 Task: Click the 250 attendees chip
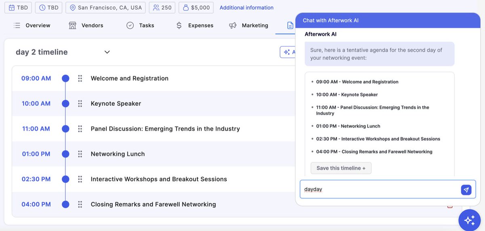(162, 8)
